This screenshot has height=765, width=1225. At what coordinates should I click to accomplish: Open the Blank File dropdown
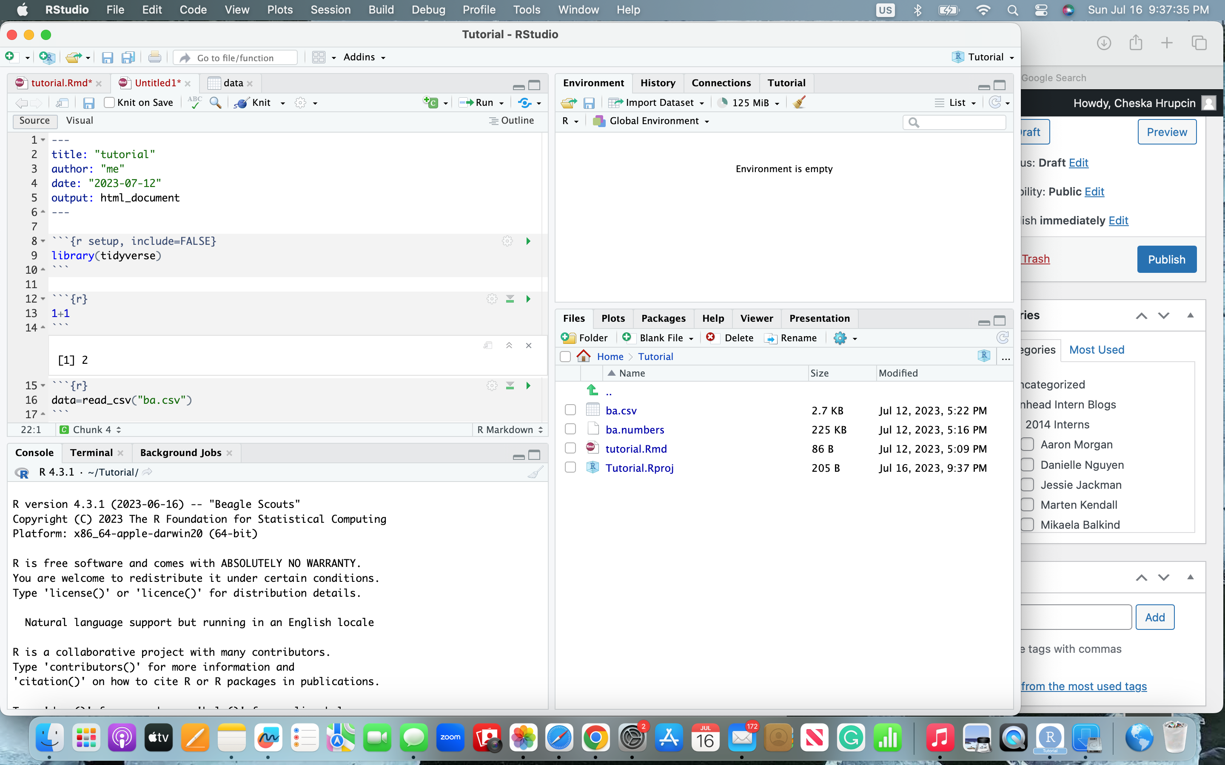tap(657, 337)
